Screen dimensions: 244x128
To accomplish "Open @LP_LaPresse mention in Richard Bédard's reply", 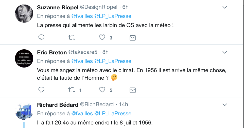I will coord(113,114).
